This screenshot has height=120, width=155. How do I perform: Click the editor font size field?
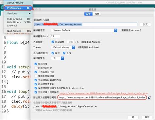(56, 36)
